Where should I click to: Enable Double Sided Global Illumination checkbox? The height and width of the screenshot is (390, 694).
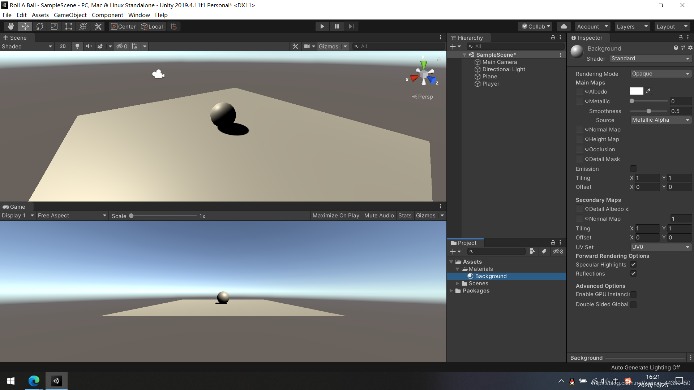point(633,304)
